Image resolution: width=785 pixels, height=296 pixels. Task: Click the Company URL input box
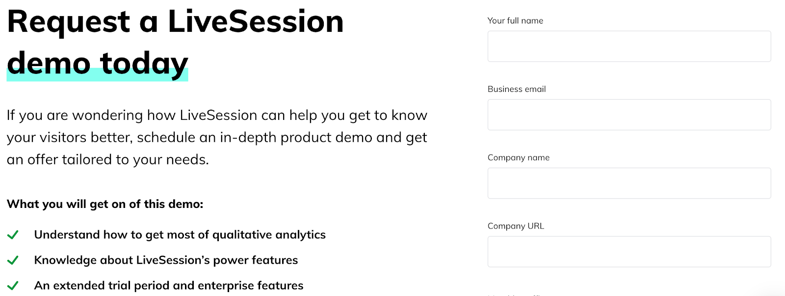point(629,251)
